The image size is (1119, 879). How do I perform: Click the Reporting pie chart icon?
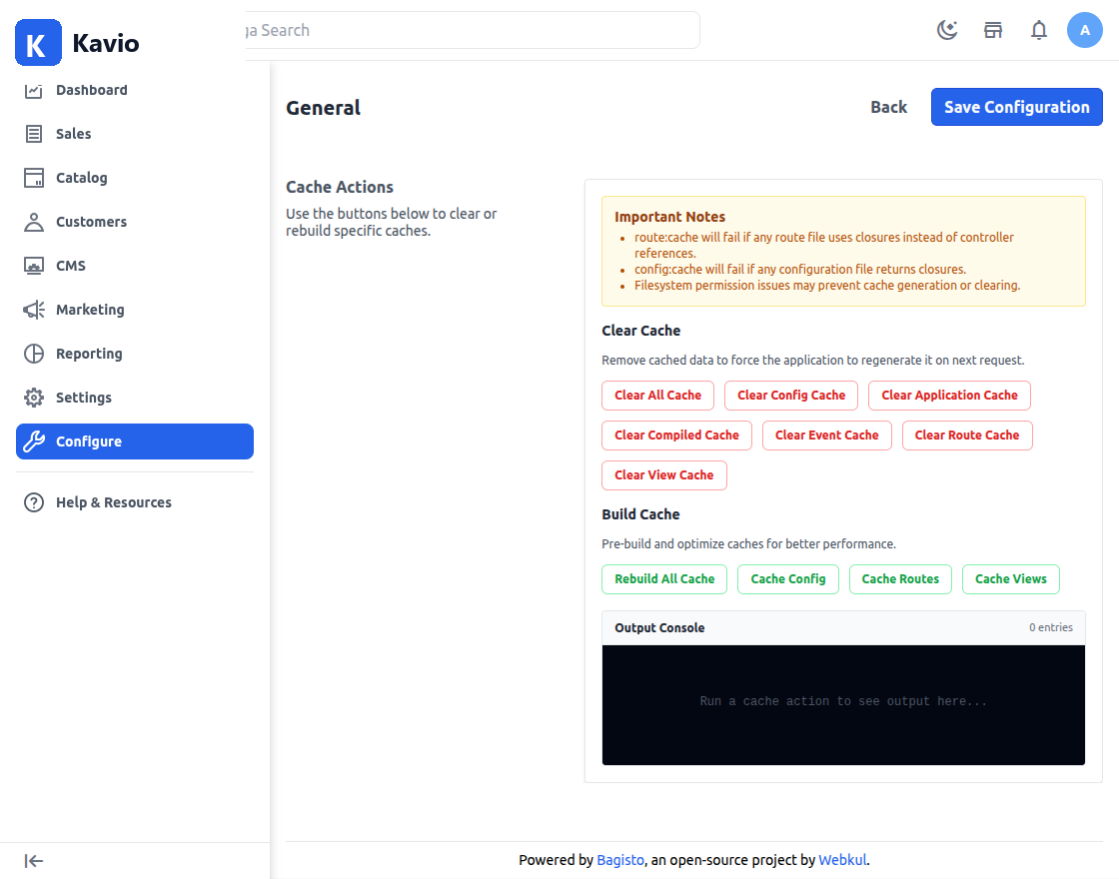point(34,354)
